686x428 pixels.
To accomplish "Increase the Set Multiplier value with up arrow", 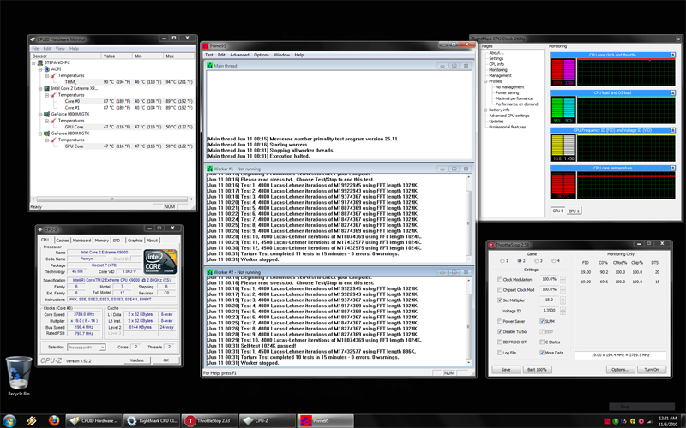I will tap(563, 298).
